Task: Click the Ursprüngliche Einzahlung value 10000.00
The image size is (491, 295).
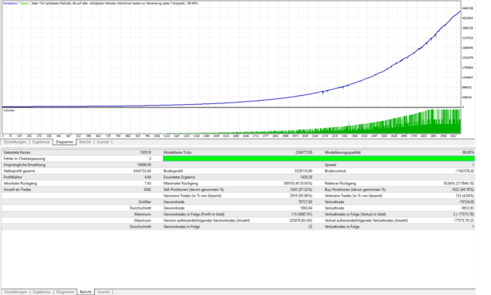Action: click(144, 165)
